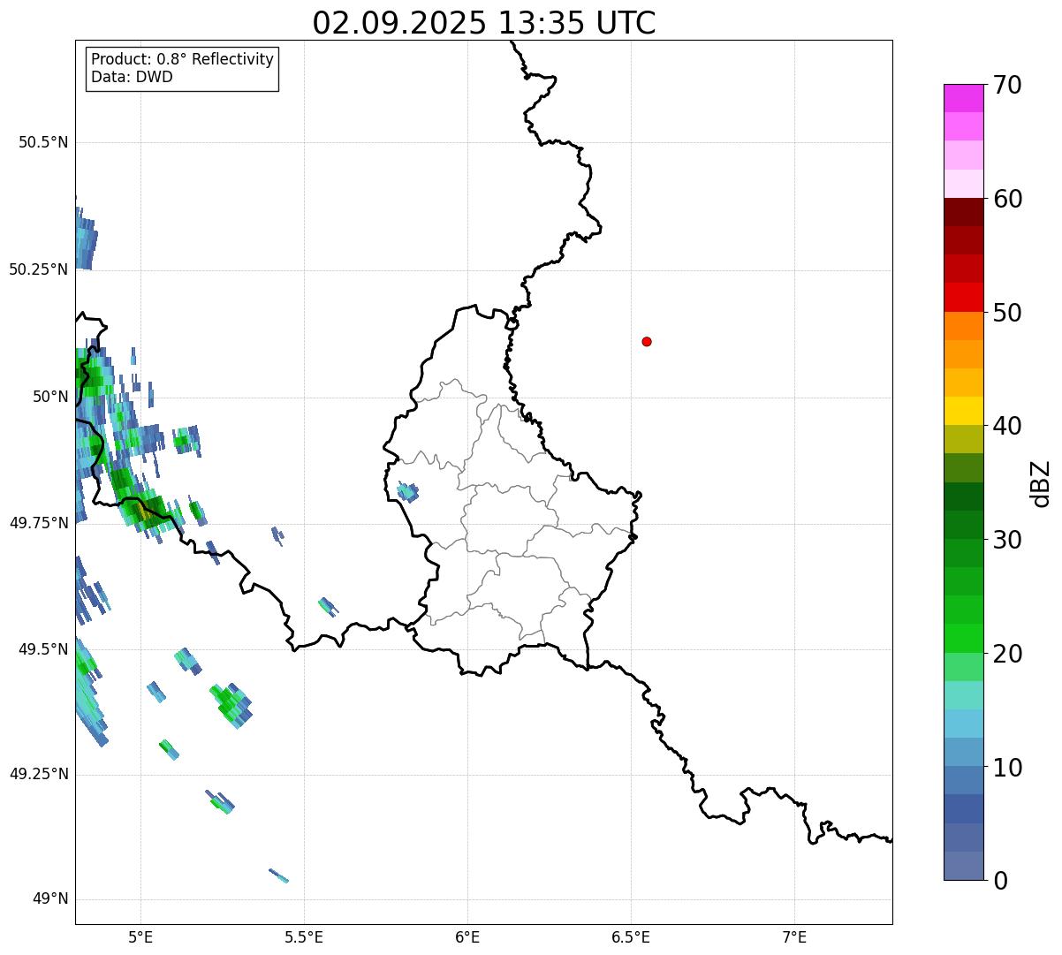
Task: Click the 5°E longitude label
Action: coord(140,937)
